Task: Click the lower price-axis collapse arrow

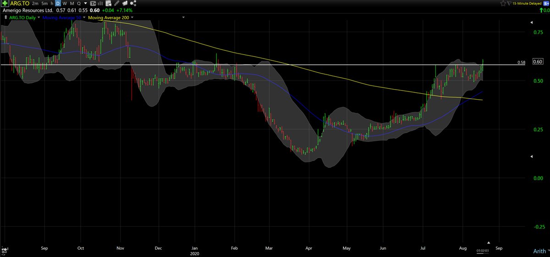Action: pyautogui.click(x=532, y=157)
